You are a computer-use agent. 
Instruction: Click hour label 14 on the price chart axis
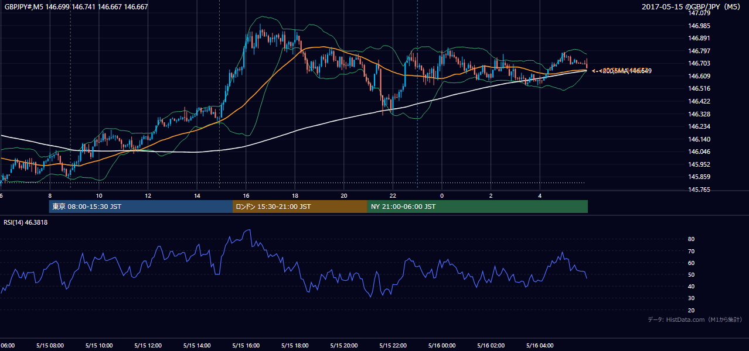(197, 195)
